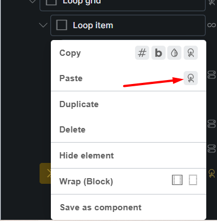Choose Delete in the context menu
The height and width of the screenshot is (221, 217).
pyautogui.click(x=72, y=130)
